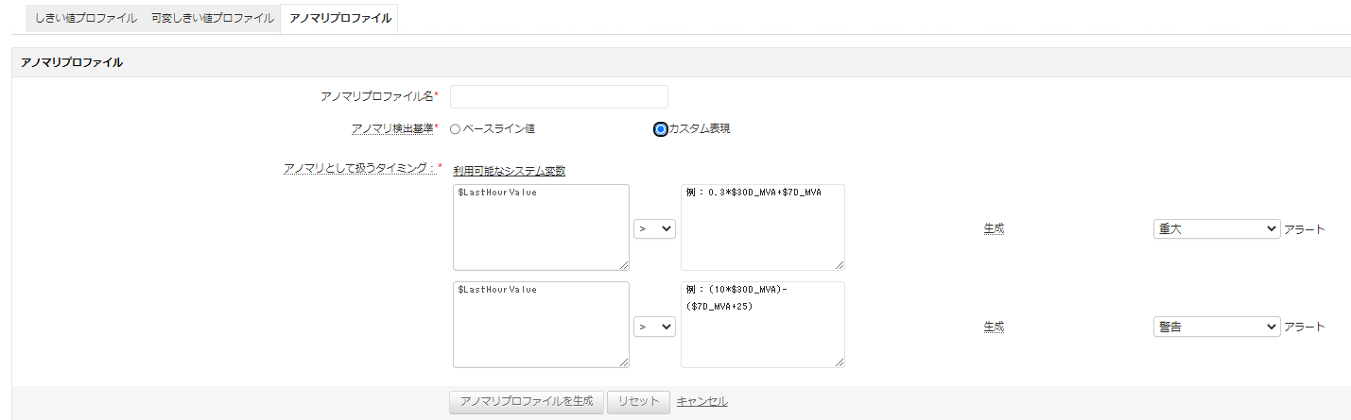Viewport: 1351px width, 420px height.
Task: Open the 警告 severity dropdown
Action: (x=1216, y=326)
